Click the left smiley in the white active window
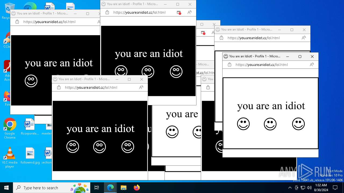344x193 pixels. (x=243, y=124)
